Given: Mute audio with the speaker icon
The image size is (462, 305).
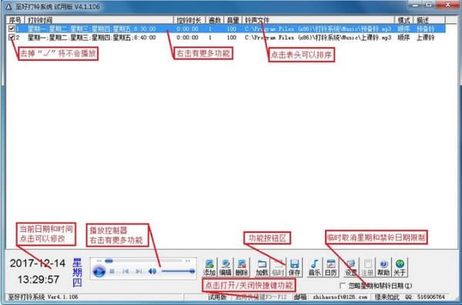Looking at the screenshot, I should 152,271.
